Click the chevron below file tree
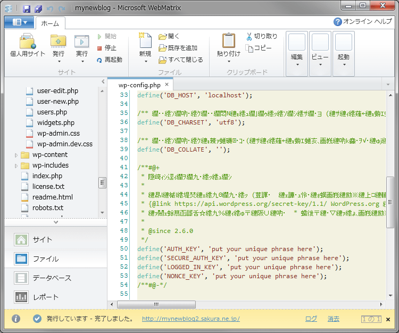 (56, 222)
